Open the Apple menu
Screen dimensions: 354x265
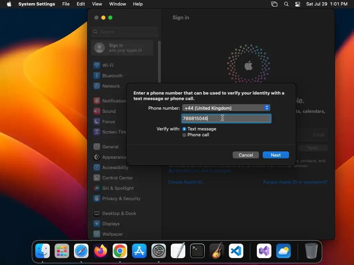9,4
